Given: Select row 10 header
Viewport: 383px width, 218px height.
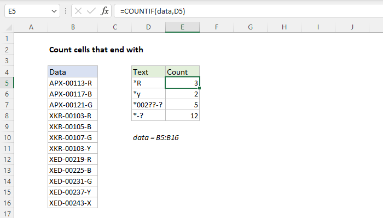Looking at the screenshot, I should point(7,137).
